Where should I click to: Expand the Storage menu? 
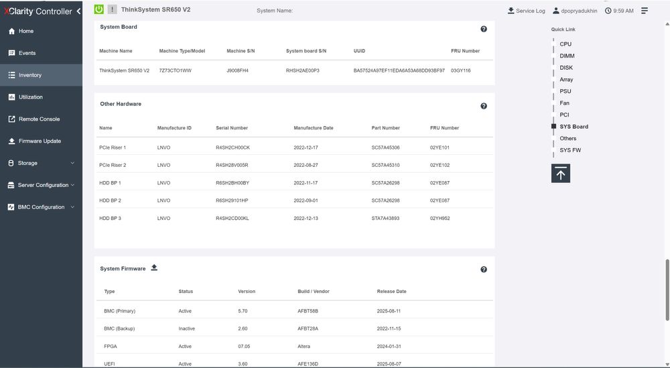(41, 163)
